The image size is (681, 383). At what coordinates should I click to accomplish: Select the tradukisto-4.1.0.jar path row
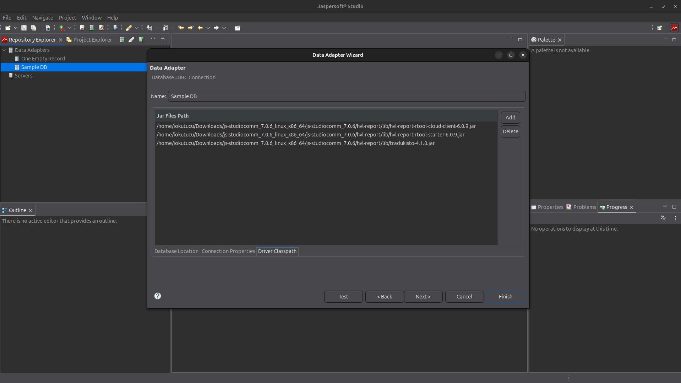click(x=326, y=143)
